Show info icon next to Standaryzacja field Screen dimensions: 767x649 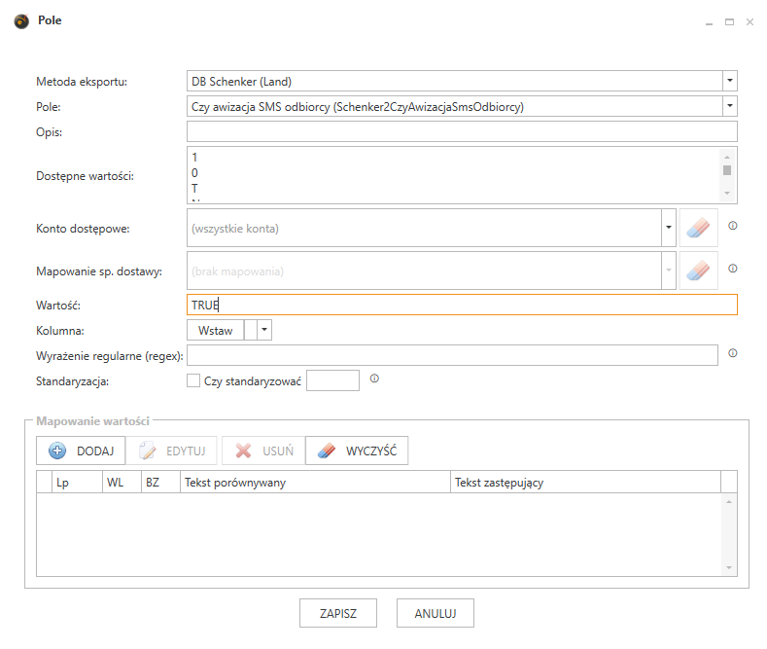(x=374, y=379)
